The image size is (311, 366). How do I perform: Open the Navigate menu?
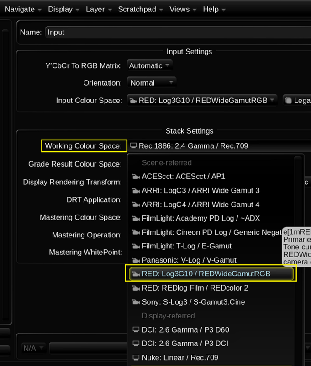pyautogui.click(x=23, y=9)
